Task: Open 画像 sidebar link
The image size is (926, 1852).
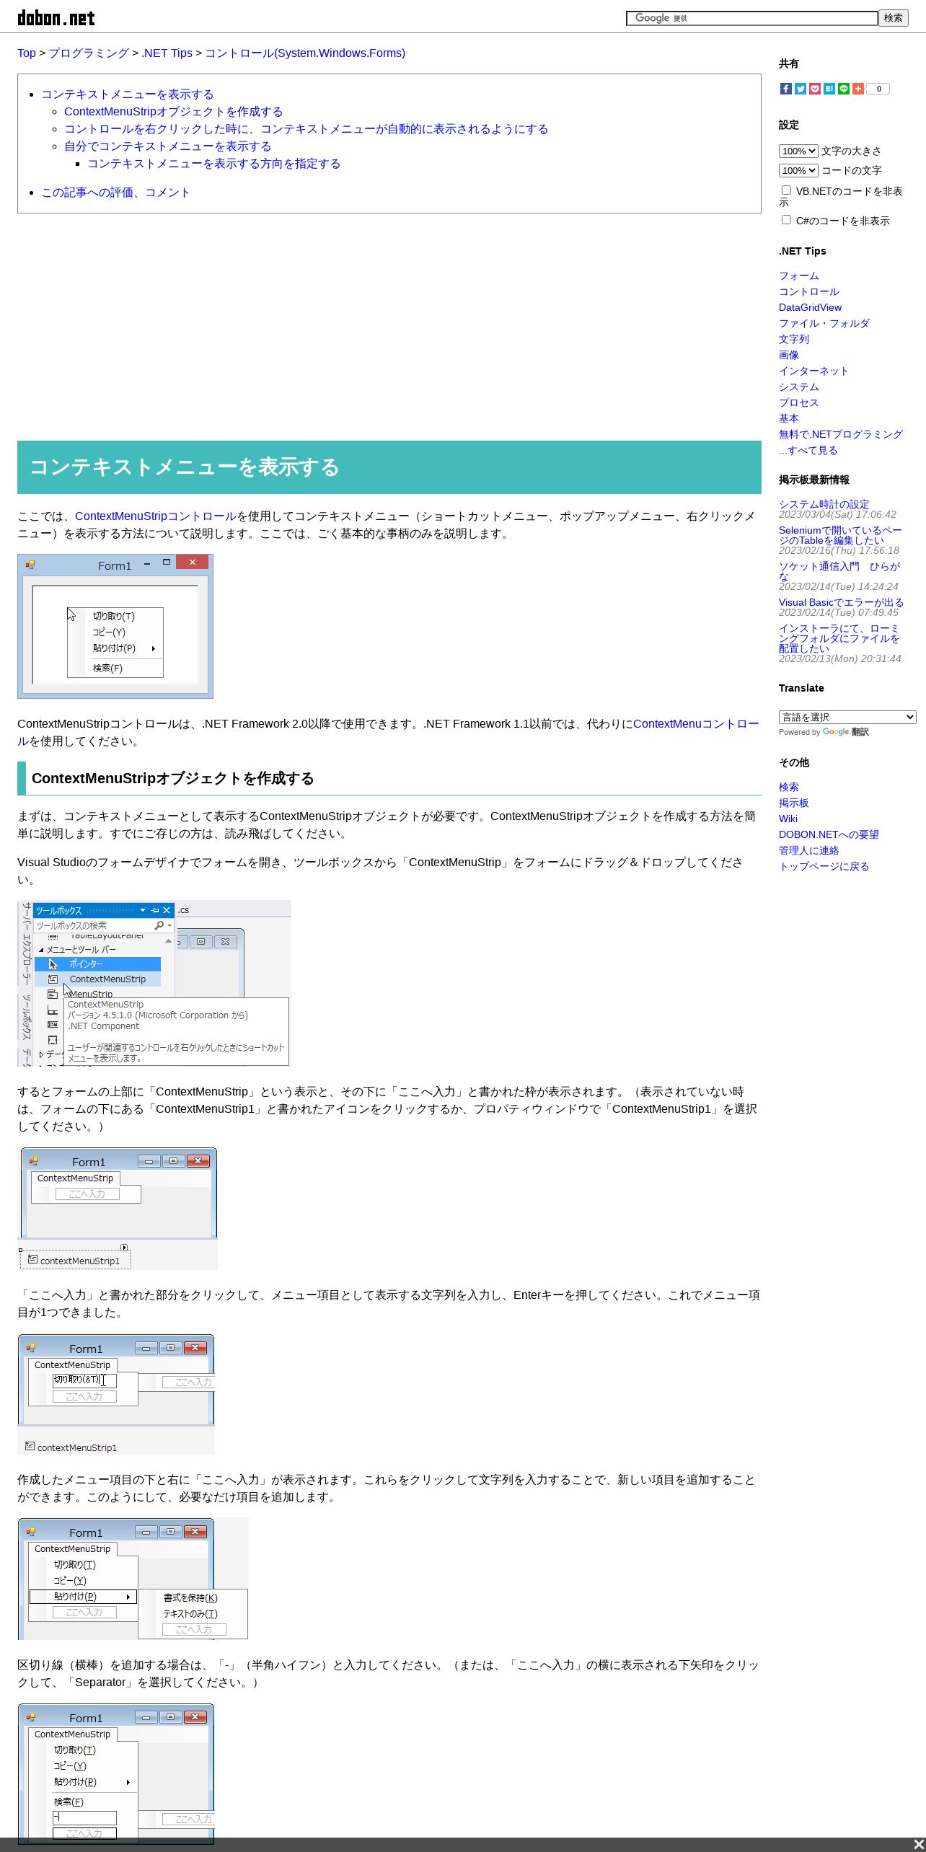Action: pyautogui.click(x=789, y=355)
